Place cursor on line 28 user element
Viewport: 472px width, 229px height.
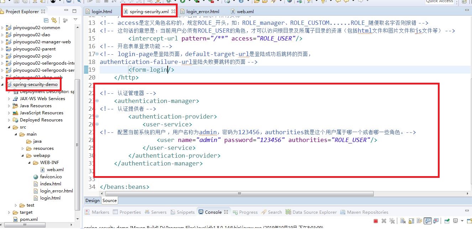(267, 140)
